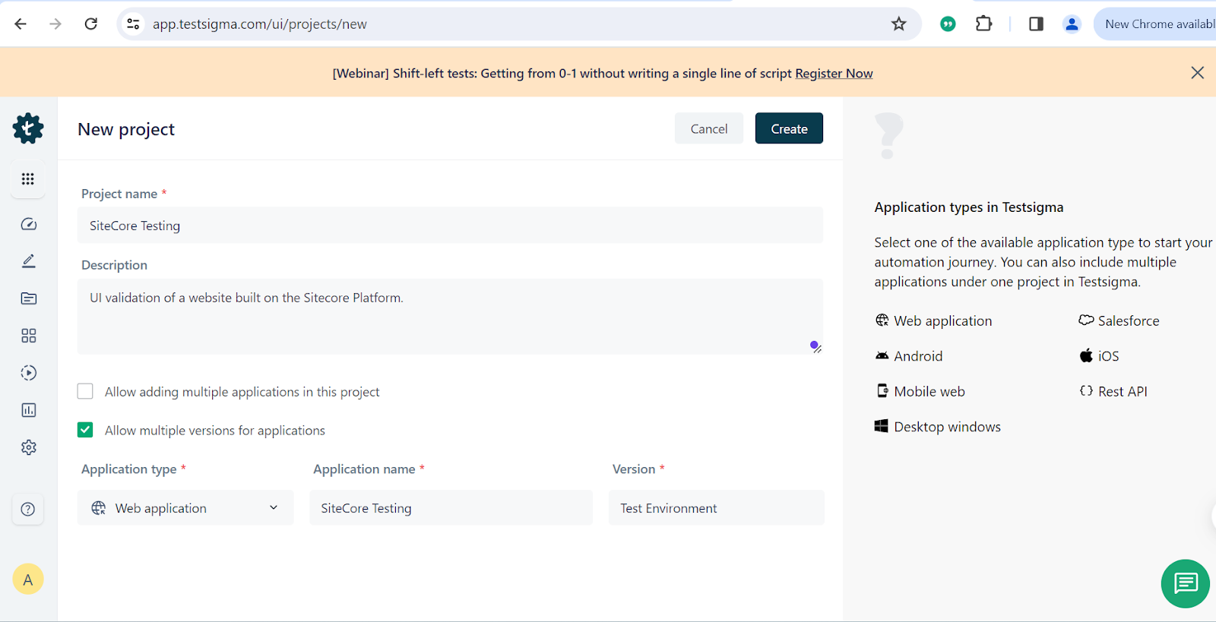Open the user avatar labeled A
The height and width of the screenshot is (622, 1216).
coord(28,579)
